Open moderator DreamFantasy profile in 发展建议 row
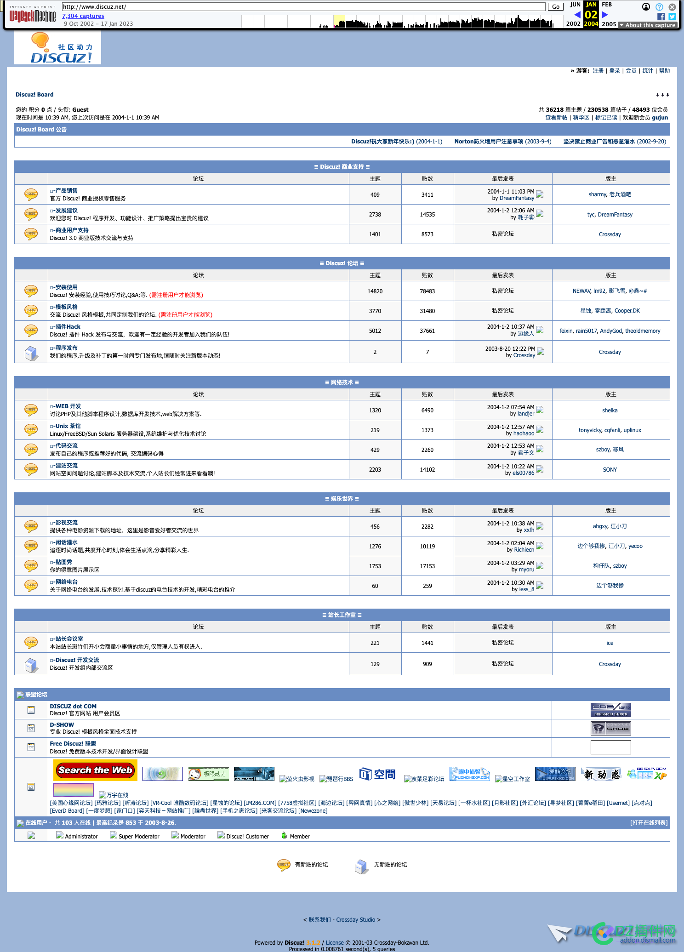The width and height of the screenshot is (684, 952). point(615,215)
